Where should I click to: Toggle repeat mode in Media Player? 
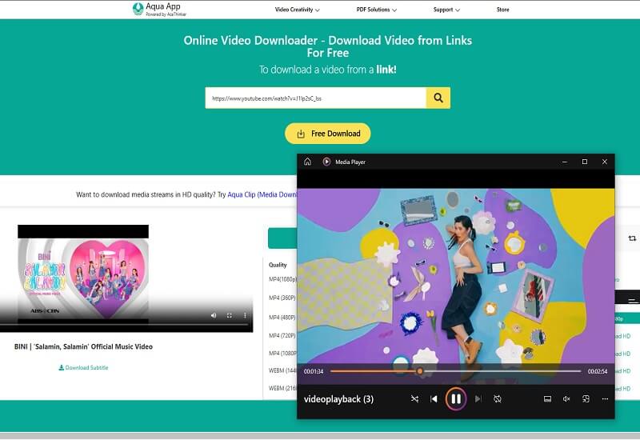497,398
